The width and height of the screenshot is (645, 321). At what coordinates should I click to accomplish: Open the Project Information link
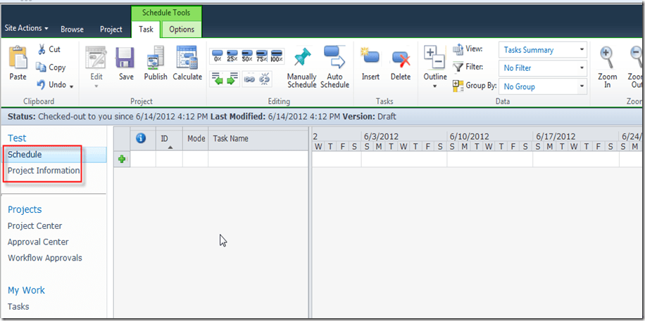(44, 171)
